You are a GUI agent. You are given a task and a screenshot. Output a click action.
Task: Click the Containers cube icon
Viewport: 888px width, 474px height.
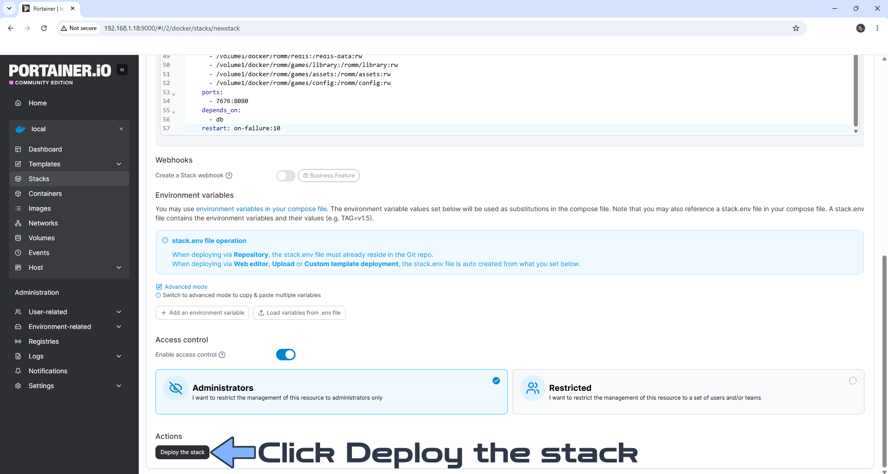click(x=18, y=194)
